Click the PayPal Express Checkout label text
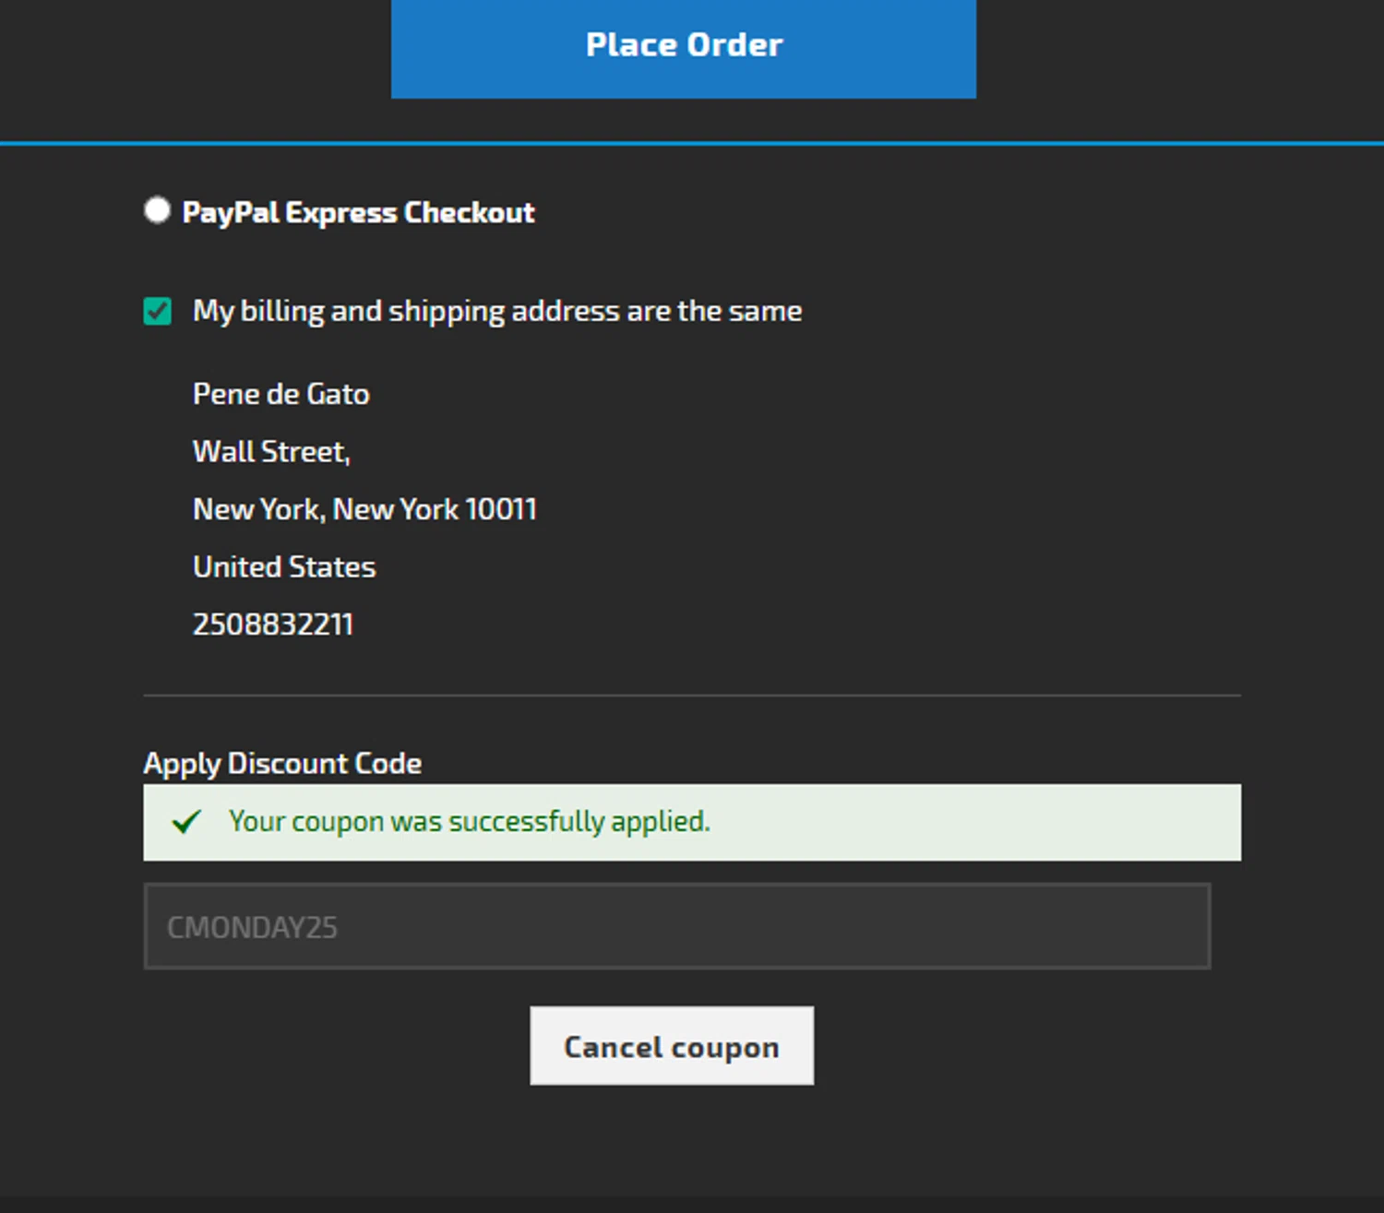 358,213
